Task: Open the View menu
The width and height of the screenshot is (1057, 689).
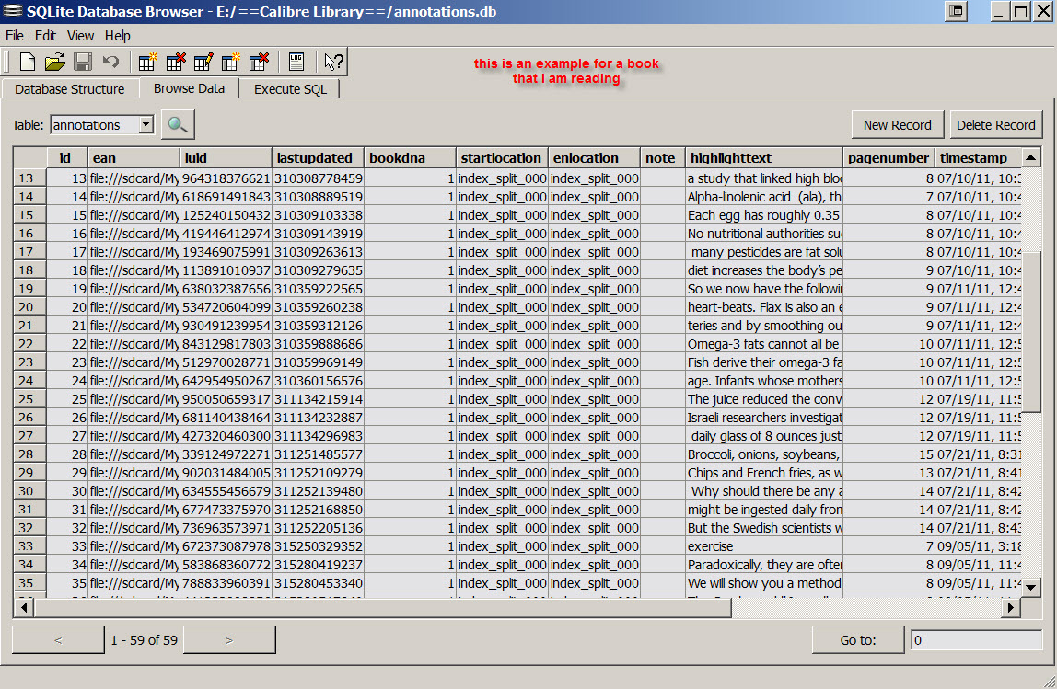Action: click(80, 36)
